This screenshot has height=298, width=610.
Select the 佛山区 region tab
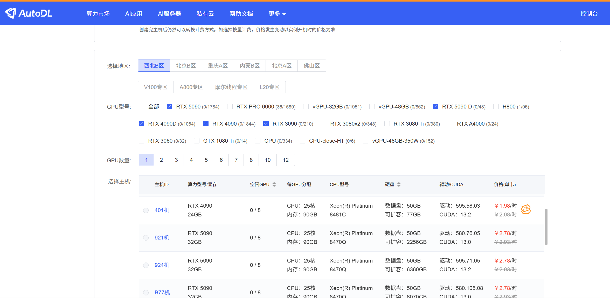[x=312, y=66]
